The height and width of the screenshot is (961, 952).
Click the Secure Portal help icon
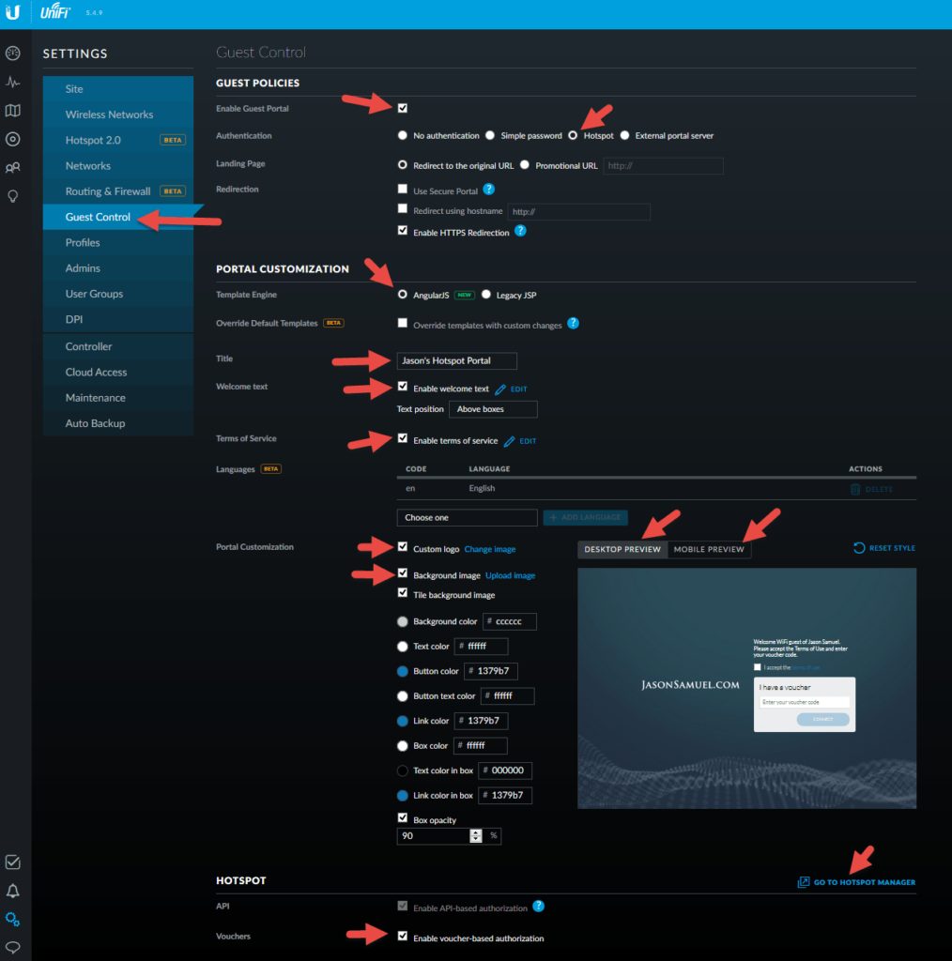tap(488, 190)
